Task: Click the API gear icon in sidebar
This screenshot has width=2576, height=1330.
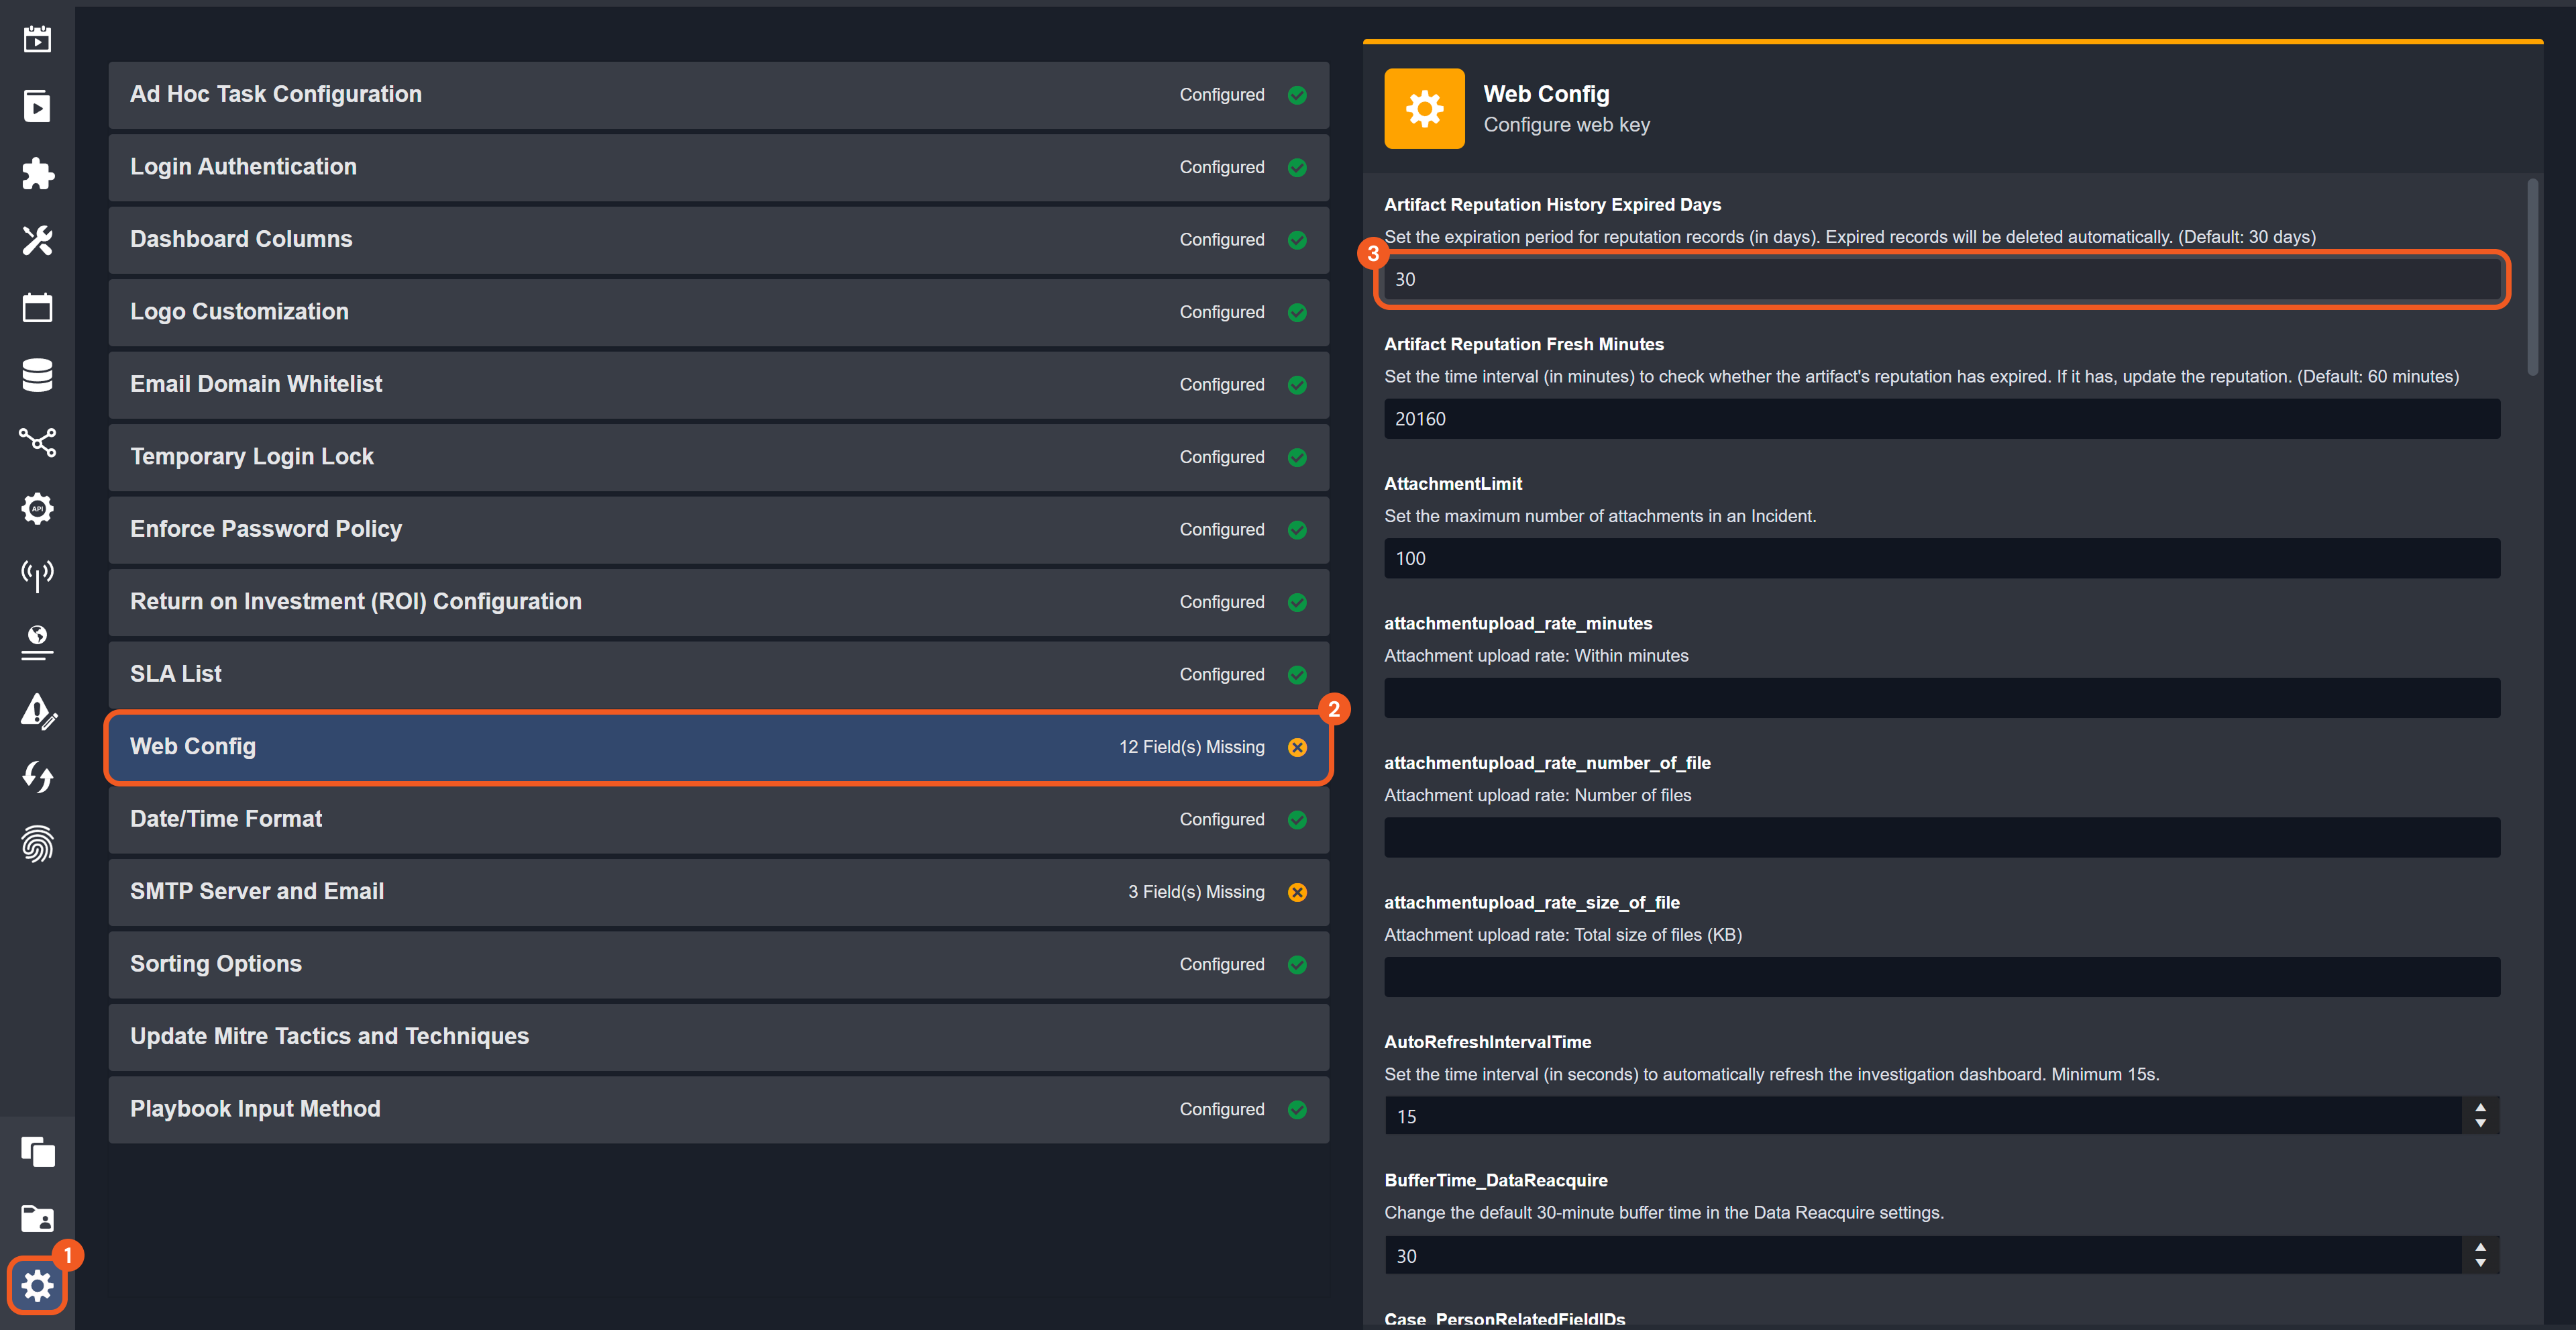Action: 37,508
